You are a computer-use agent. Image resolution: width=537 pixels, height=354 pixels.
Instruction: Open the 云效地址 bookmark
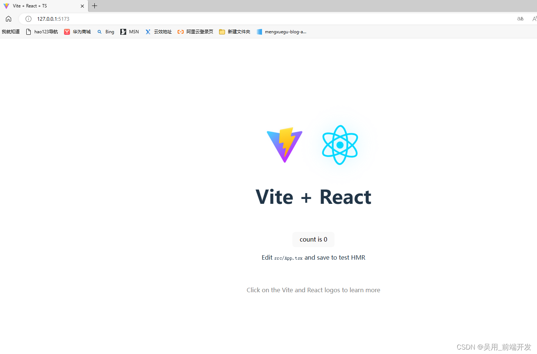158,32
